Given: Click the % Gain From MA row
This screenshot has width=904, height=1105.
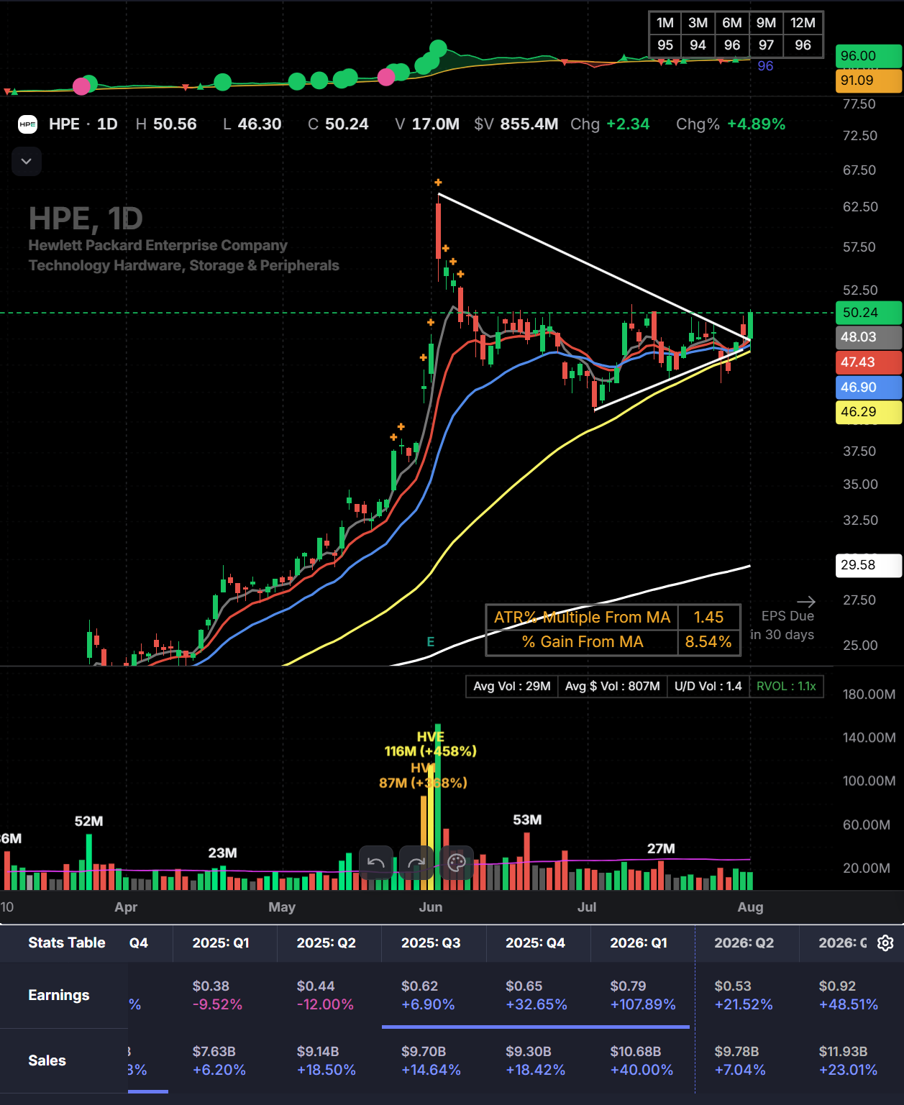Looking at the screenshot, I should coord(613,642).
